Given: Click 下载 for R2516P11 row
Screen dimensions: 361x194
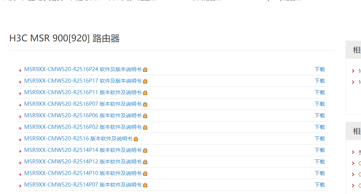Looking at the screenshot, I should click(320, 92).
